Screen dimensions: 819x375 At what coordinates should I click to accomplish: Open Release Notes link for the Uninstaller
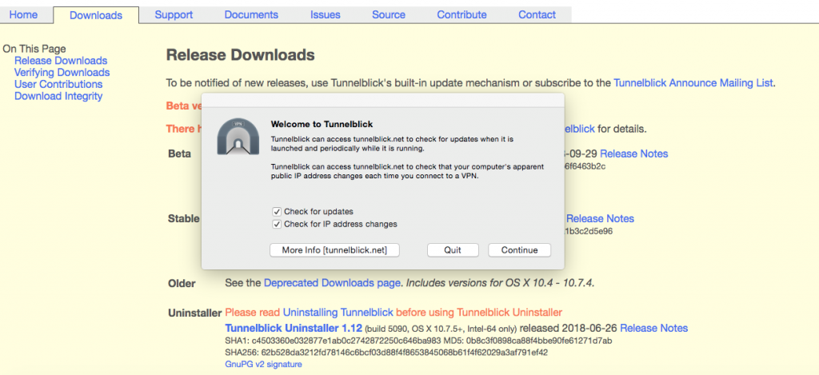click(x=654, y=329)
